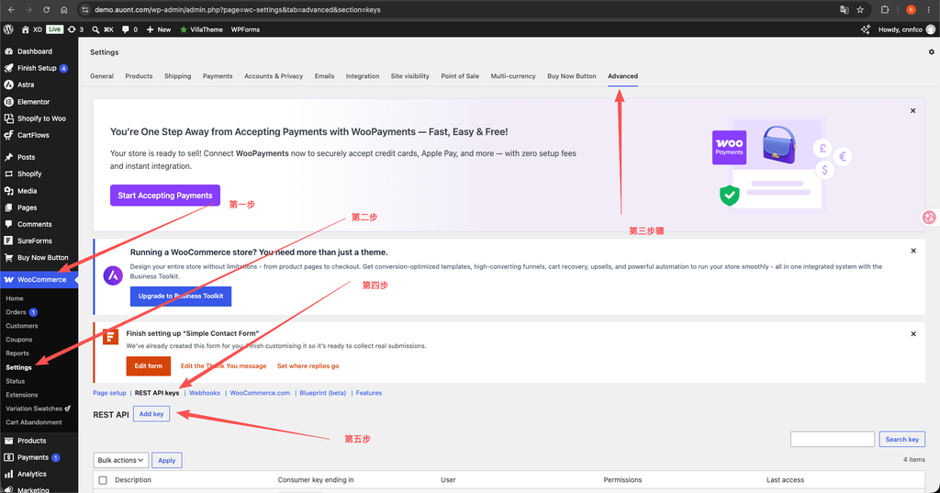
Task: Tick the select-all checkbox beside Description
Action: [103, 480]
